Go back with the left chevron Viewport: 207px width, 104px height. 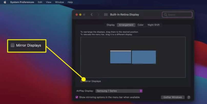[x=92, y=15]
